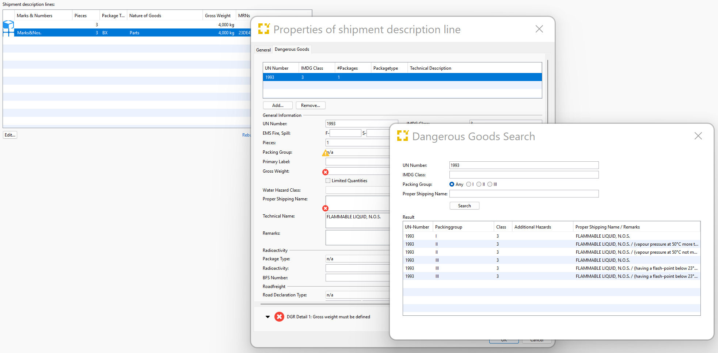Click the Marks & Numbers column header
This screenshot has height=353, width=718.
click(43, 16)
